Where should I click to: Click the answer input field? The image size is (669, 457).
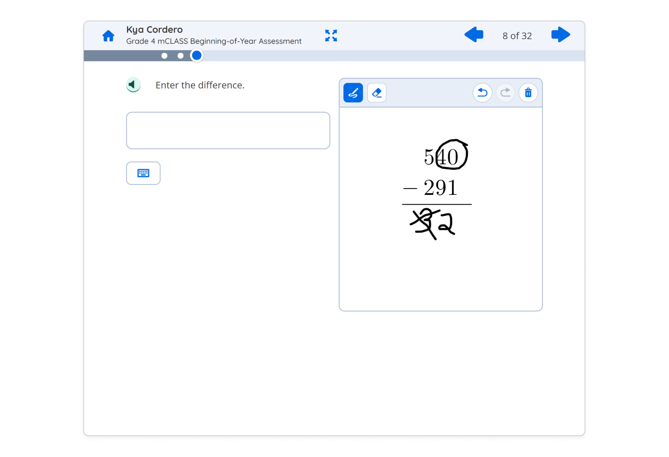[228, 130]
